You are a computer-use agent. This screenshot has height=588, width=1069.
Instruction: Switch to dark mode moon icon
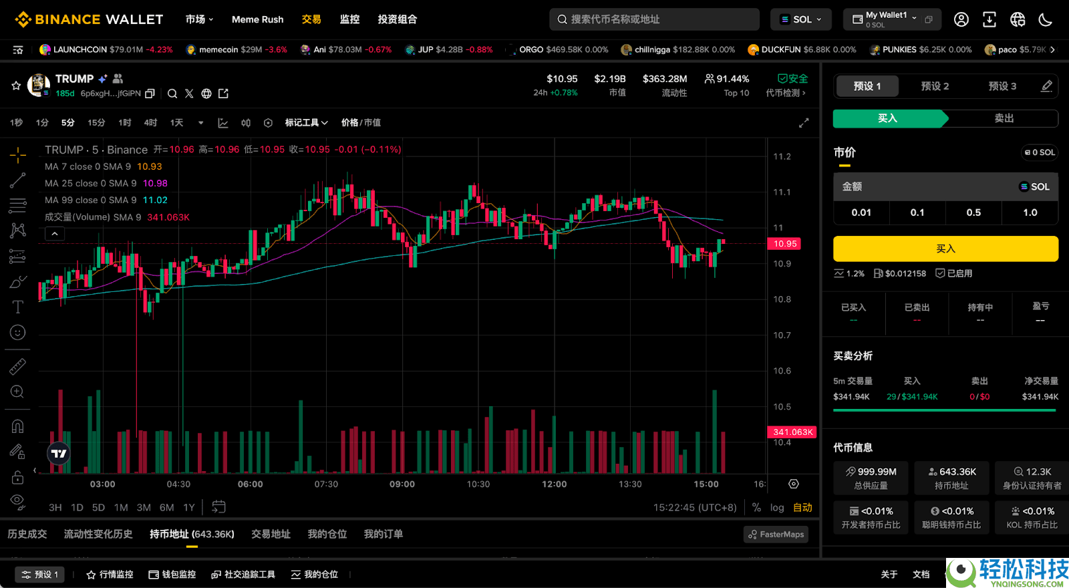(x=1046, y=19)
